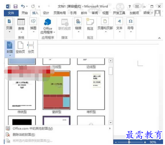Redo the last action
Viewport: 165px width, 145px height.
(33, 6)
